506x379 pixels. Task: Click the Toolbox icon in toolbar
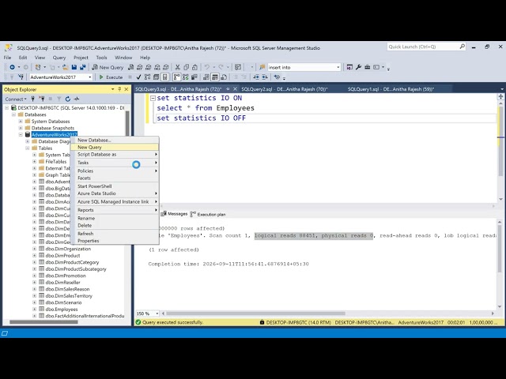tap(367, 67)
